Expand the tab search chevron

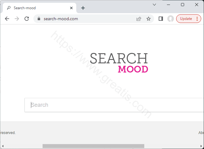pos(154,5)
